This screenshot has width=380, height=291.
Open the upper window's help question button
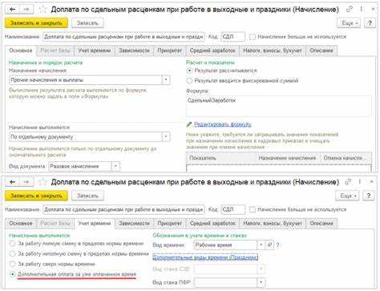tap(370, 22)
